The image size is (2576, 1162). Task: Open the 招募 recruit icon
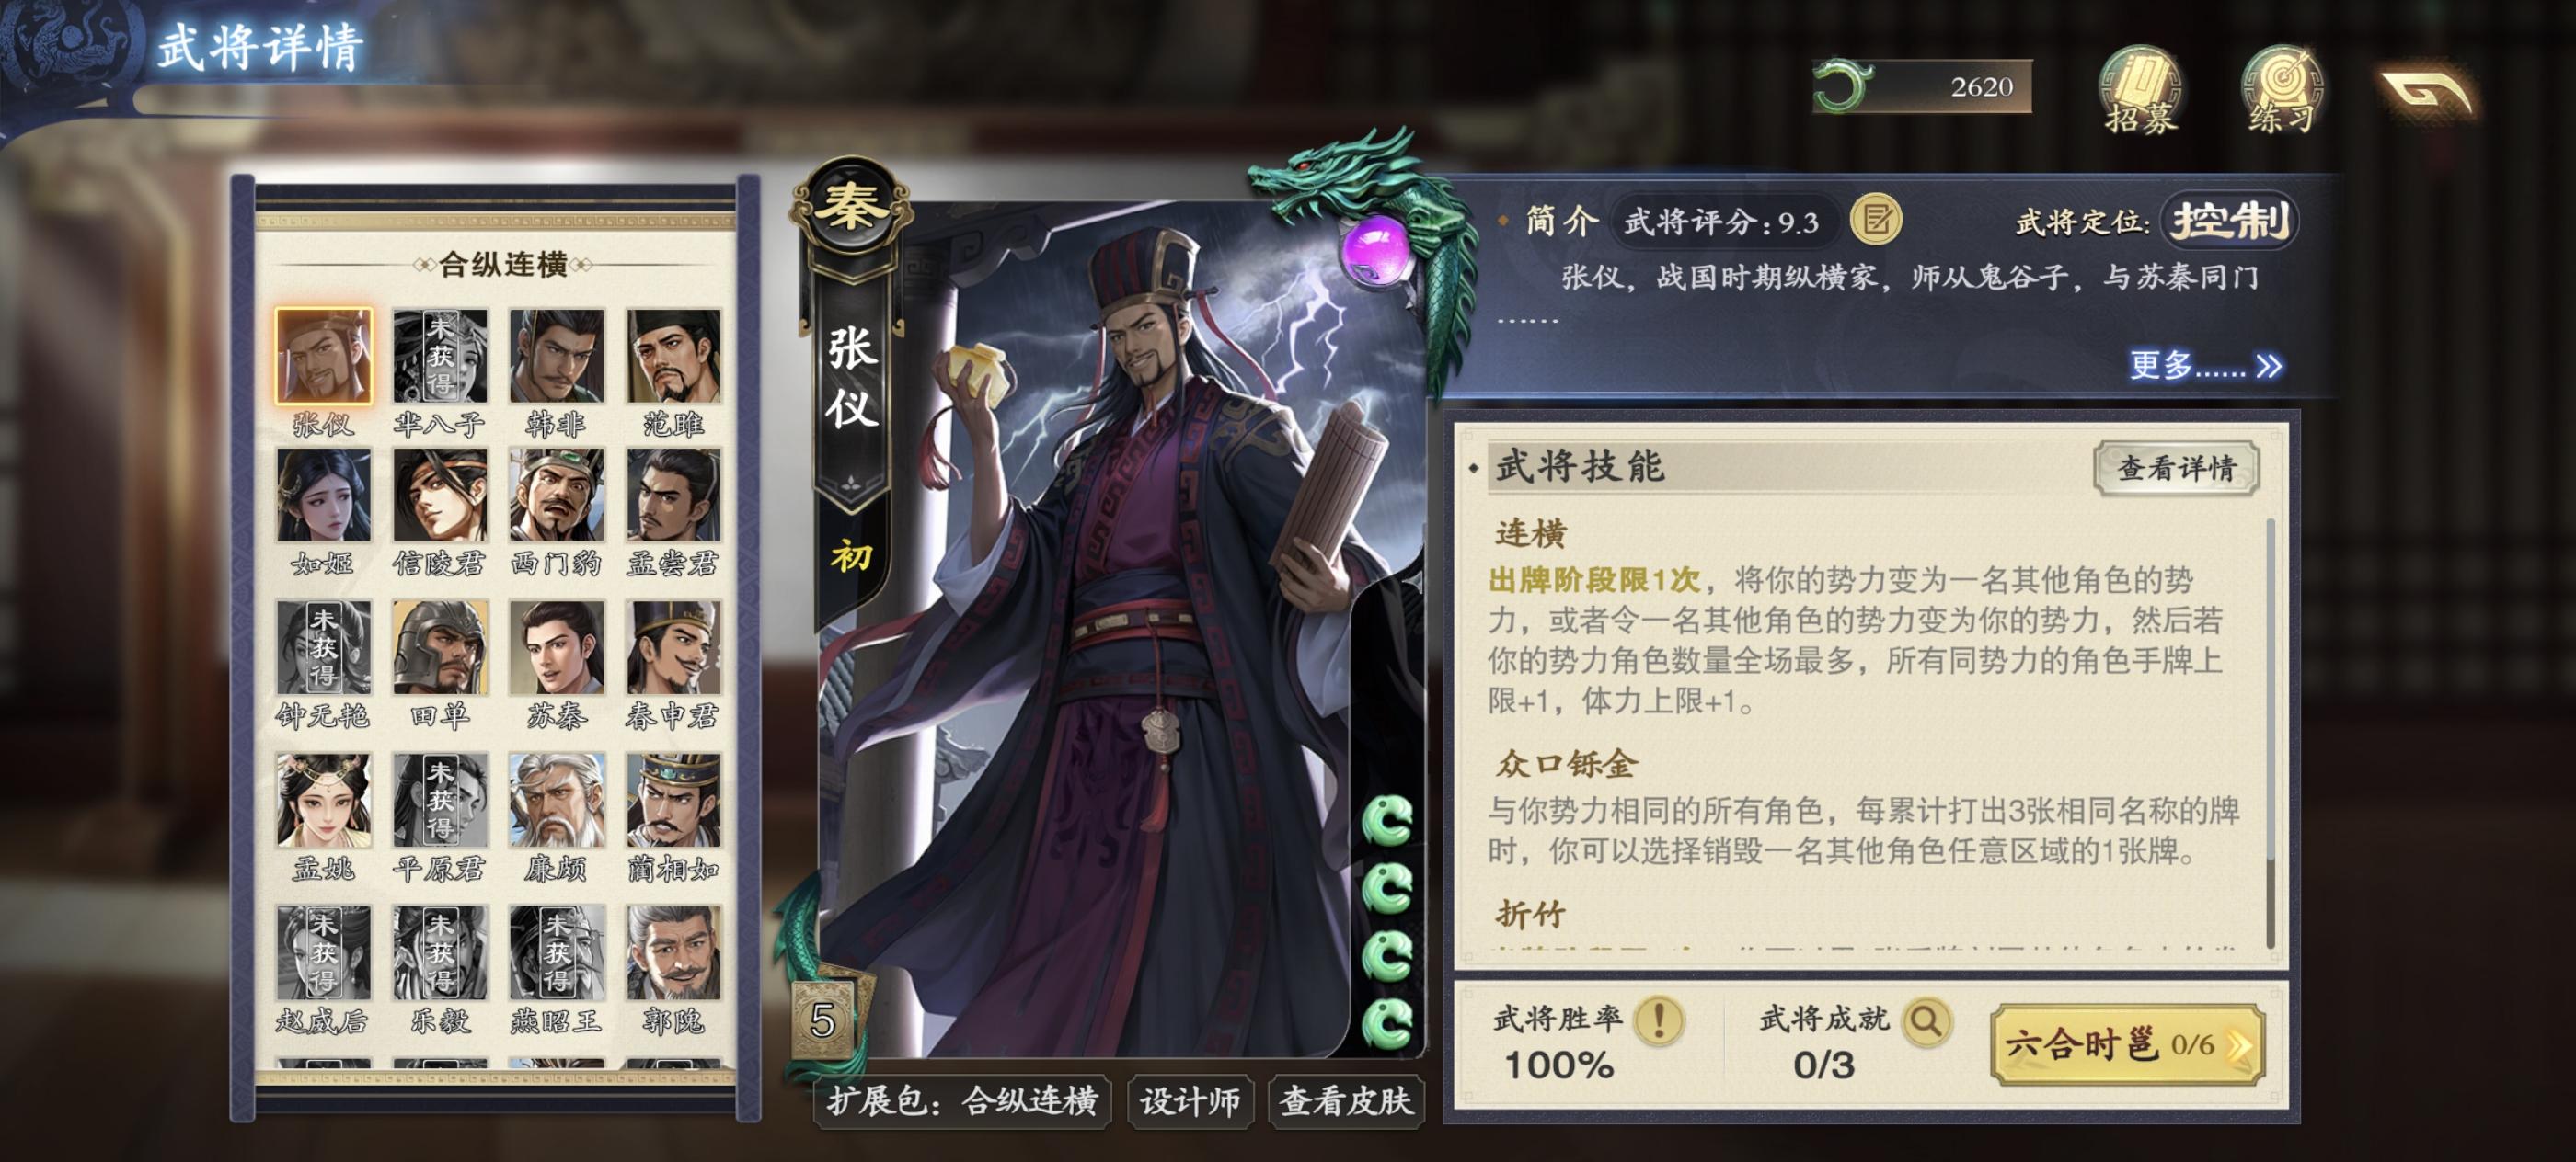[2140, 90]
